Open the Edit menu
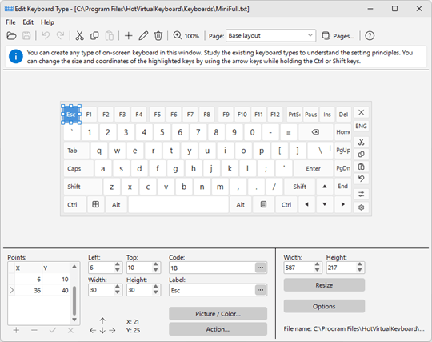The image size is (432, 342). click(x=28, y=22)
